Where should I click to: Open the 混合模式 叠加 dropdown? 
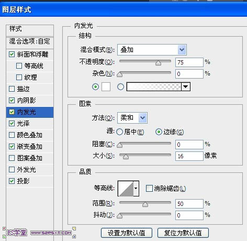[x=152, y=50]
